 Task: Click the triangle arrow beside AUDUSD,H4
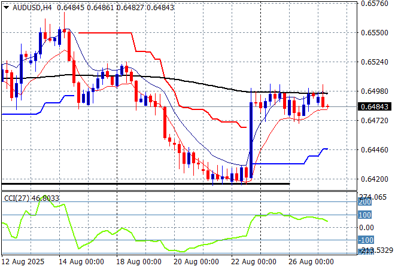6,7
